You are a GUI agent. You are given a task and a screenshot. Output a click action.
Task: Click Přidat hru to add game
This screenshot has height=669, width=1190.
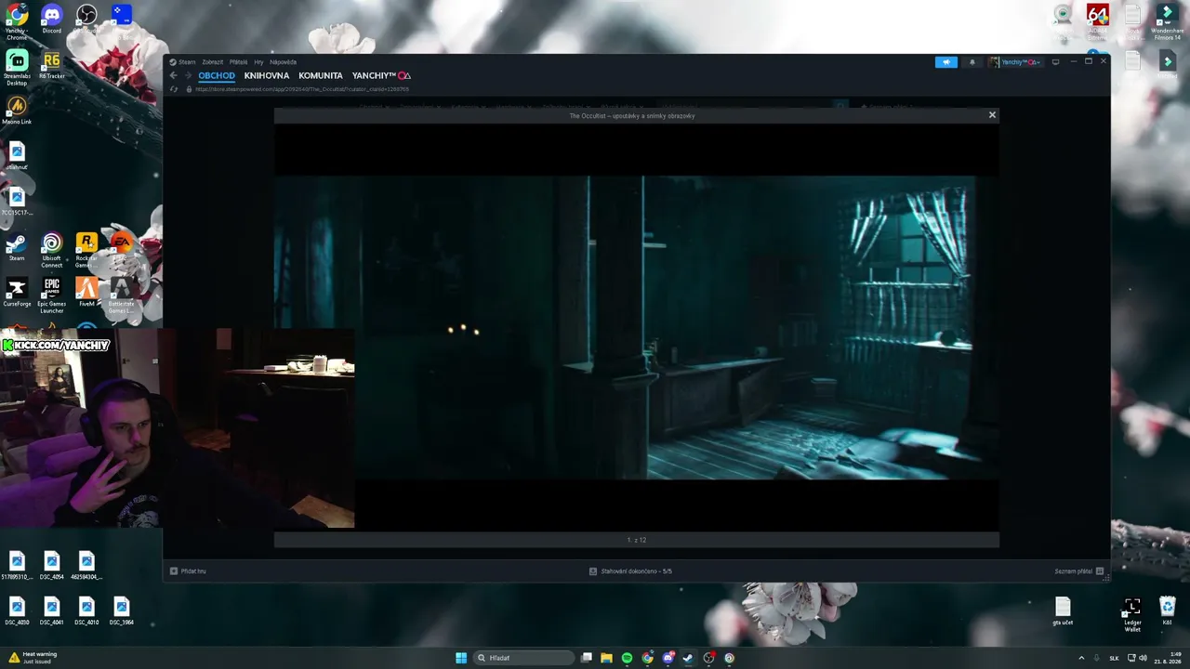(188, 571)
